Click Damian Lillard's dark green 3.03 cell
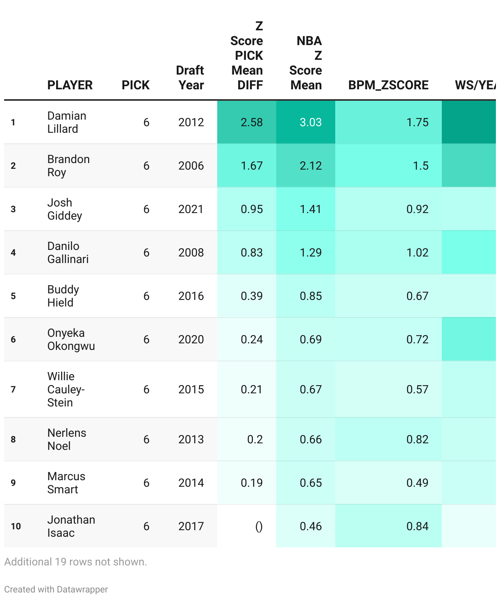This screenshot has width=500, height=599. 306,122
